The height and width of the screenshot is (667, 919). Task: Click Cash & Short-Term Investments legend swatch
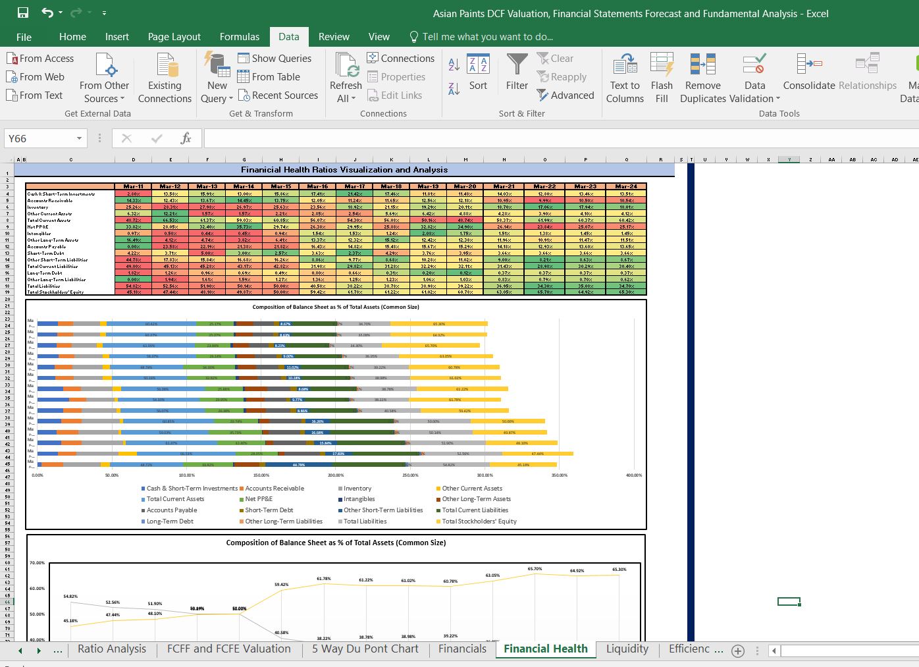pyautogui.click(x=144, y=489)
